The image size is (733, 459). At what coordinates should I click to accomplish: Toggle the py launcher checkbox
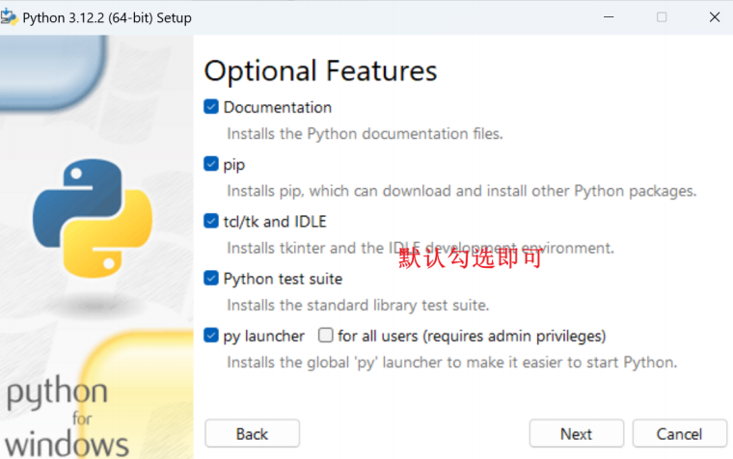pos(211,336)
